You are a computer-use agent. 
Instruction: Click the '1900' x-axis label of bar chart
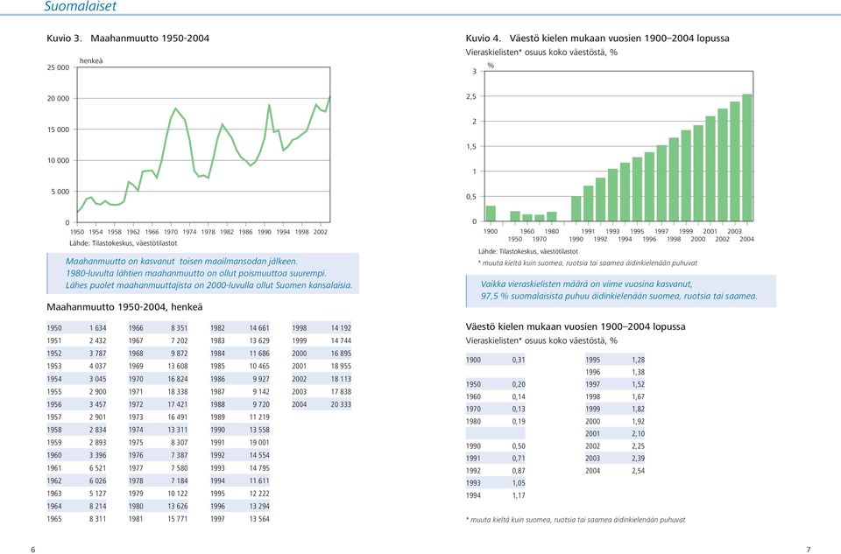491,232
